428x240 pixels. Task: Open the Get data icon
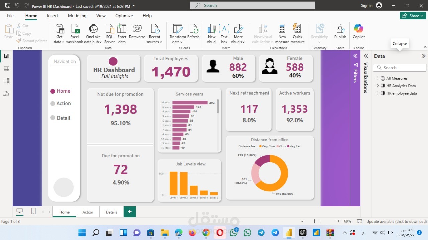click(59, 34)
